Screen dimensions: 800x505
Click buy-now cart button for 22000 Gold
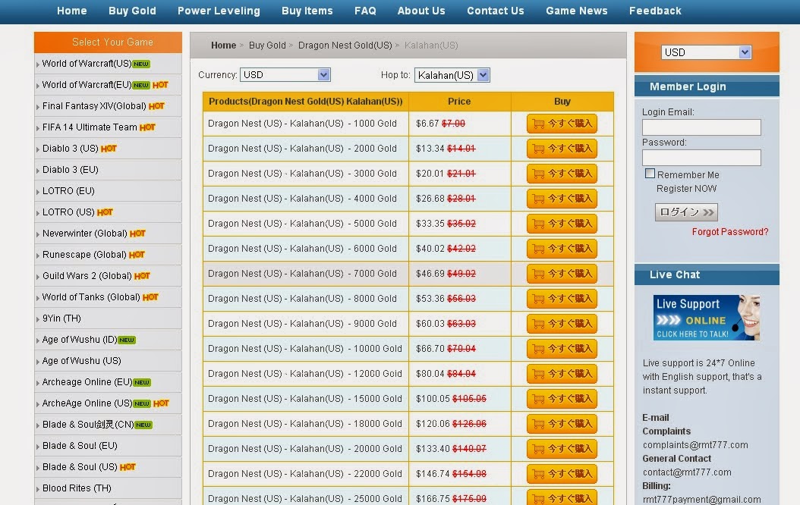click(562, 473)
